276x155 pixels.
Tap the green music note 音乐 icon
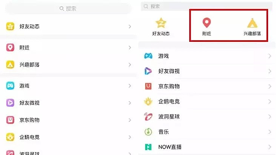pos(148,132)
